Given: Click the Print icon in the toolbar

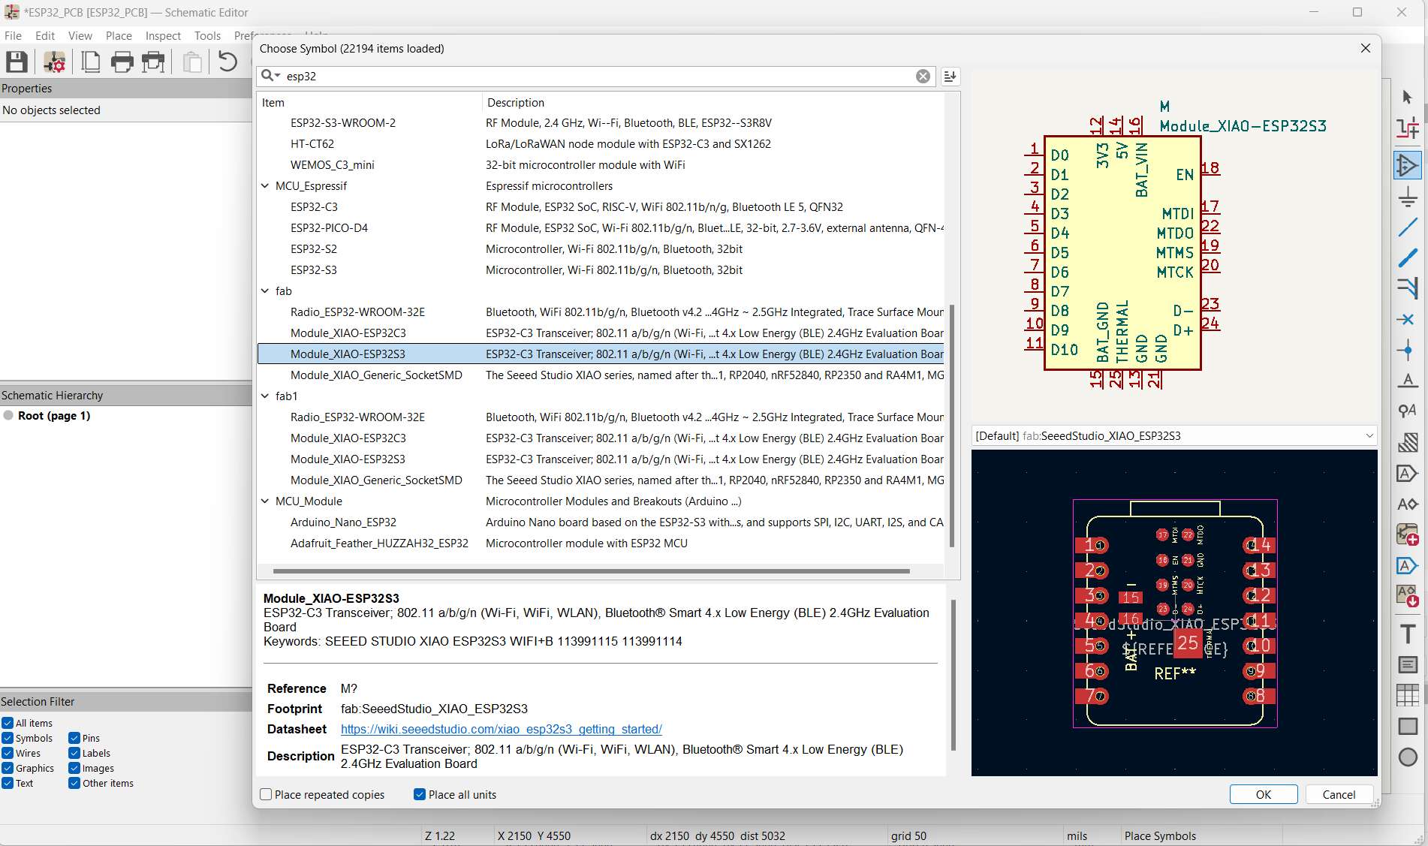Looking at the screenshot, I should pos(122,62).
